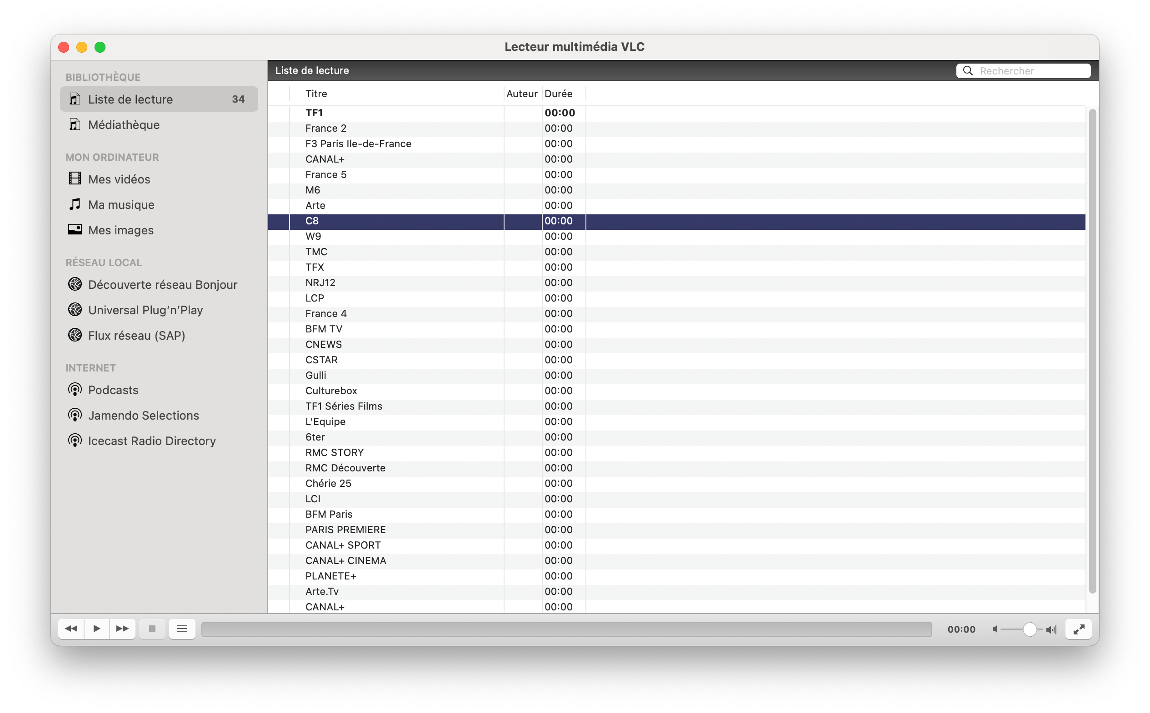Click the Rechercher search field
The width and height of the screenshot is (1150, 713).
(1023, 71)
